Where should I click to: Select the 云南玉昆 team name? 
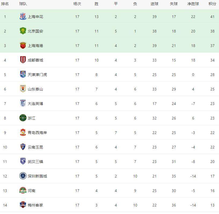click(x=35, y=147)
